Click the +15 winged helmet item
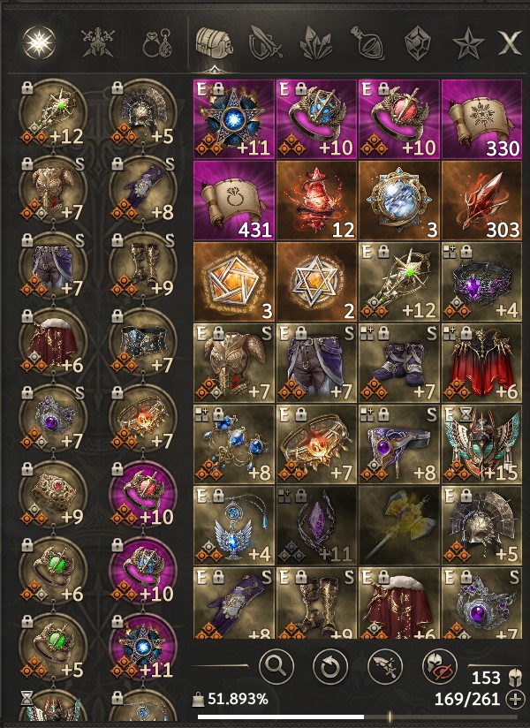Screen dimensions: 530x728 (x=481, y=444)
